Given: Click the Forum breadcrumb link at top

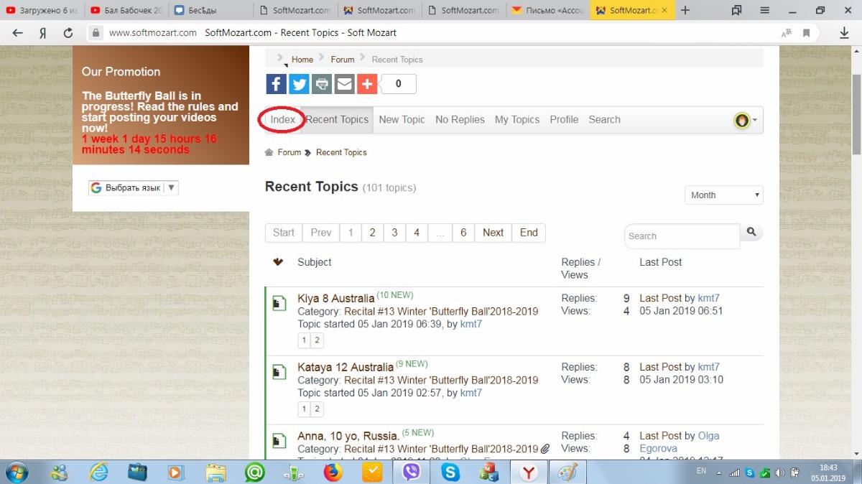Looking at the screenshot, I should (x=343, y=60).
